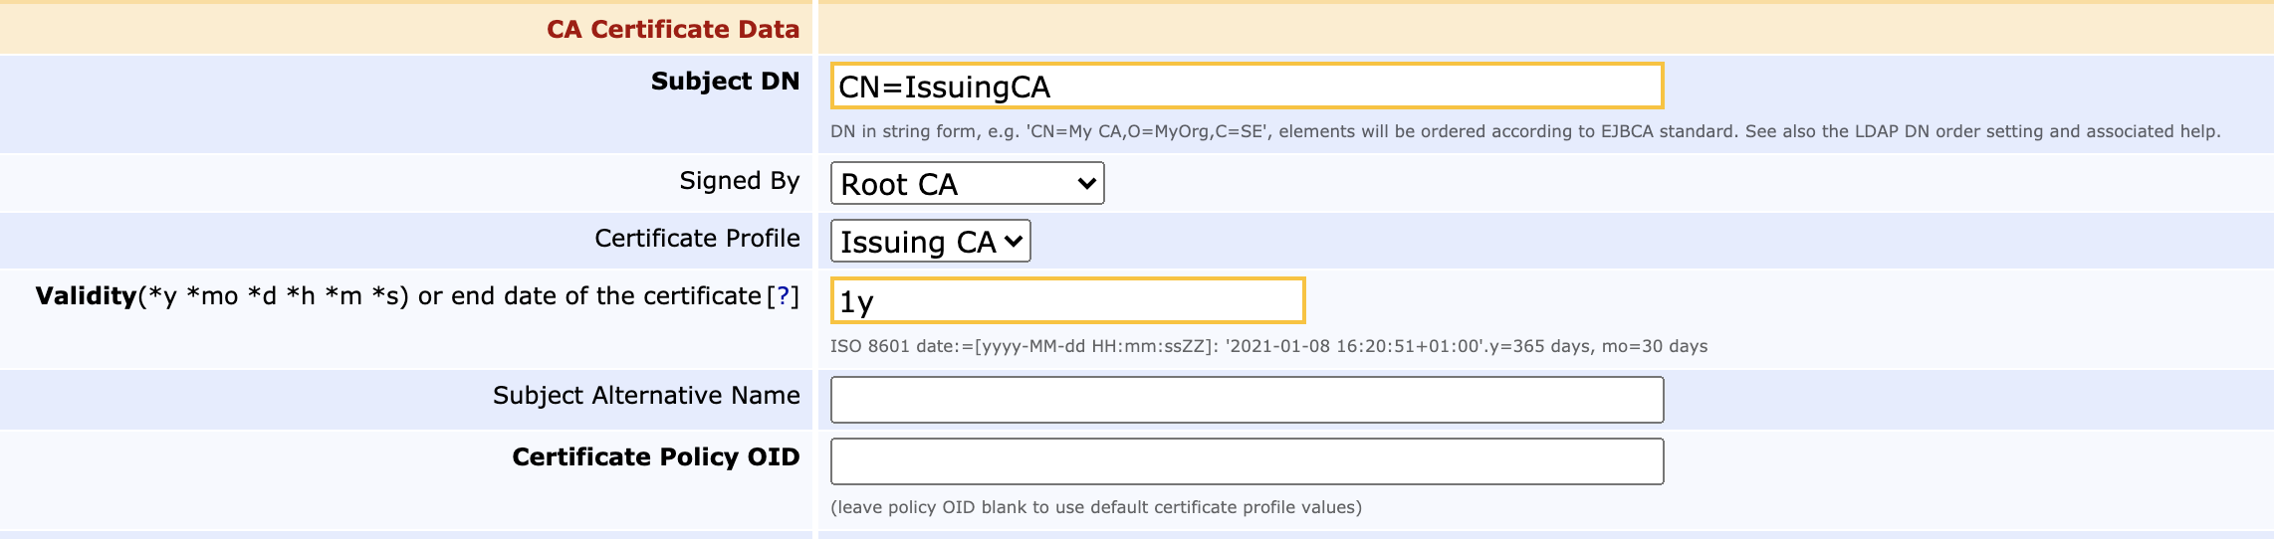
Task: Click the empty header area right of title
Action: [x=1543, y=29]
